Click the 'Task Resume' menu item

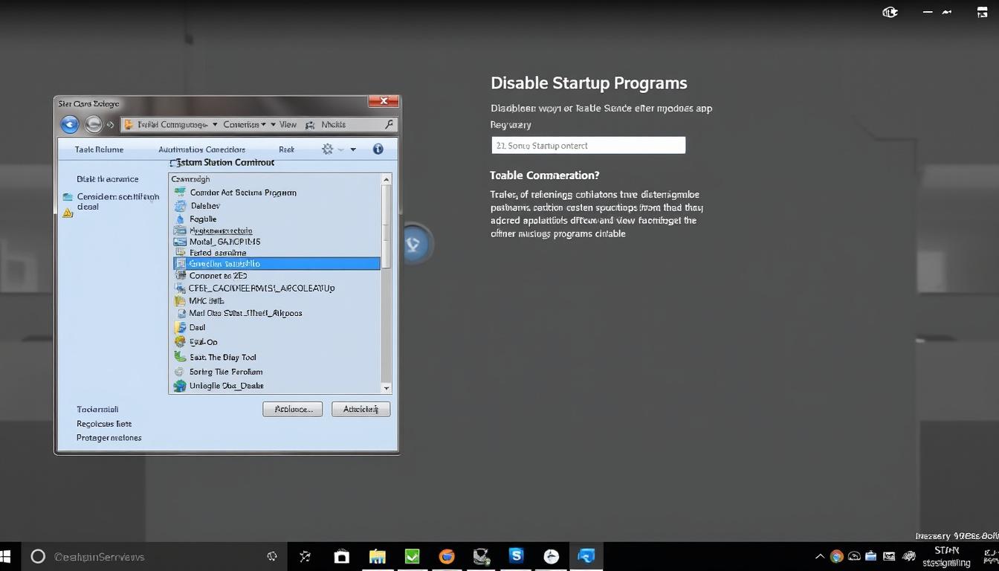(99, 149)
